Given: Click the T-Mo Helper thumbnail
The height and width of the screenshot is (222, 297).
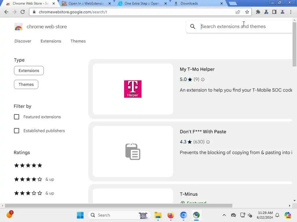Looking at the screenshot, I should click(133, 89).
